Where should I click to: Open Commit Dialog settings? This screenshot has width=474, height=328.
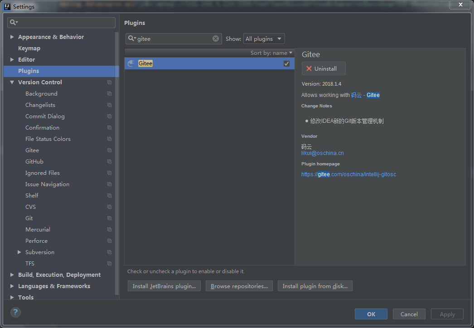[x=45, y=116]
